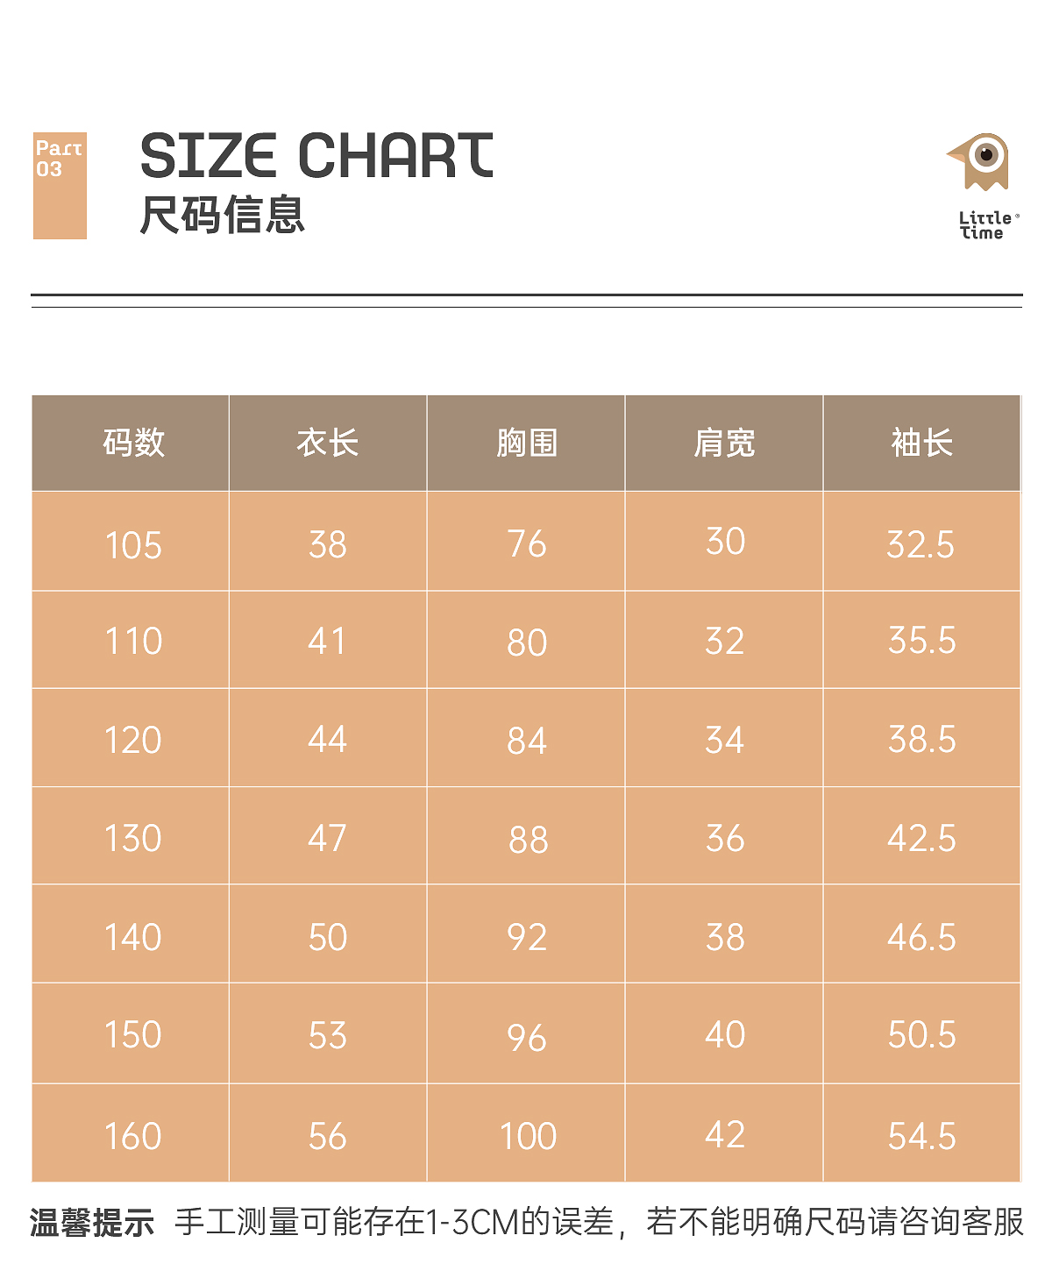Screen dimensions: 1052x1285
Task: Click garment length value 47
Action: 327,839
